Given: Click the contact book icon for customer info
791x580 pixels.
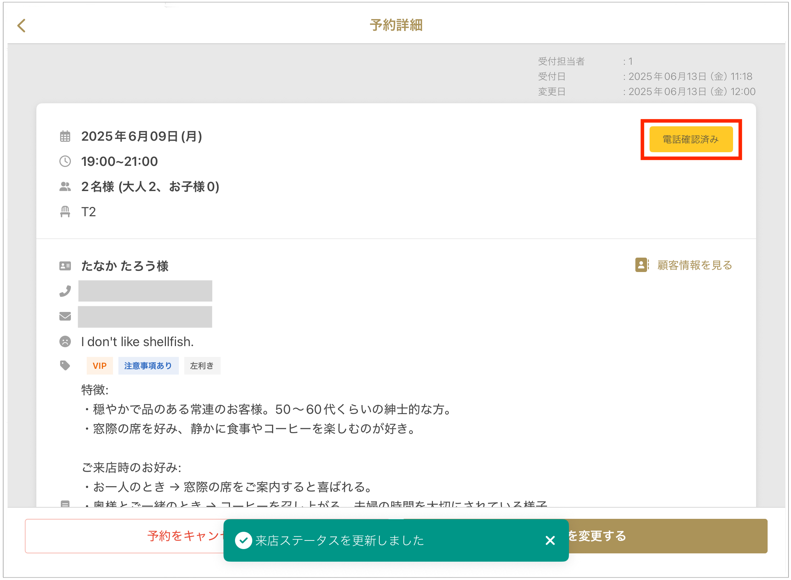Looking at the screenshot, I should pos(642,265).
